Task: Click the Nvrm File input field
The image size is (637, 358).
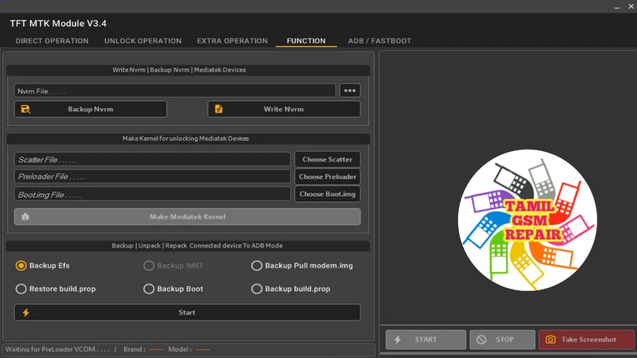Action: point(175,90)
